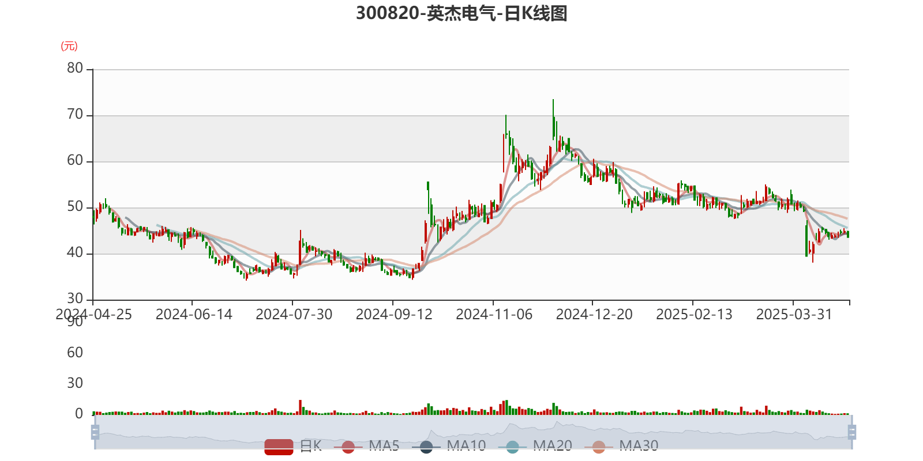Click the chart title 300820-英杰电气-日K线图
This screenshot has width=923, height=461.
(461, 13)
